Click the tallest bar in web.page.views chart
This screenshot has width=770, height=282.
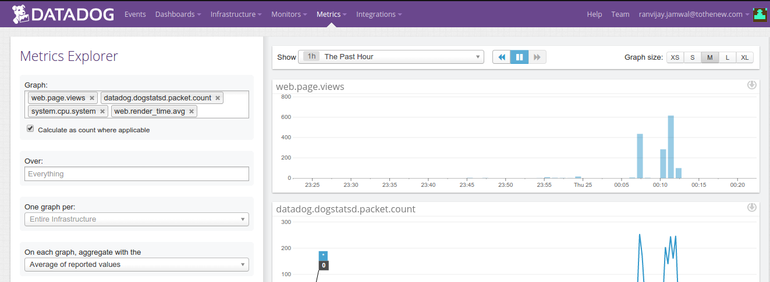[x=670, y=147]
